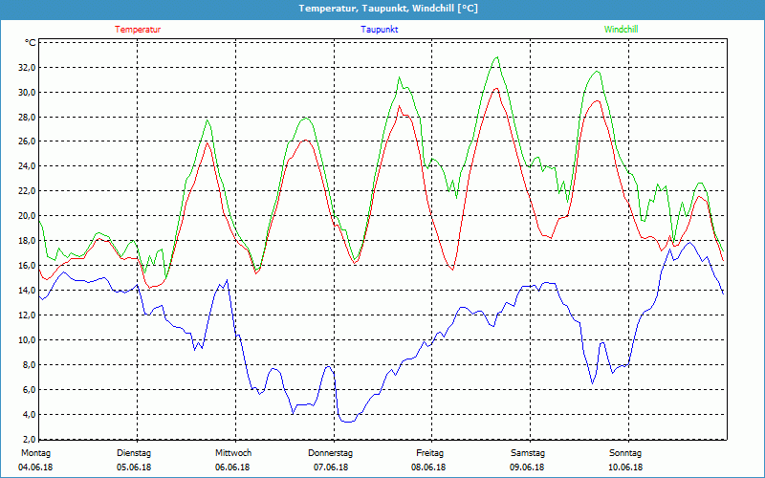Click the date 09.06.18
The width and height of the screenshot is (765, 478).
tap(528, 467)
